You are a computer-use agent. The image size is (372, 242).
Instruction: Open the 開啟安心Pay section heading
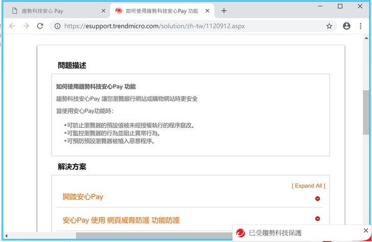pyautogui.click(x=83, y=196)
